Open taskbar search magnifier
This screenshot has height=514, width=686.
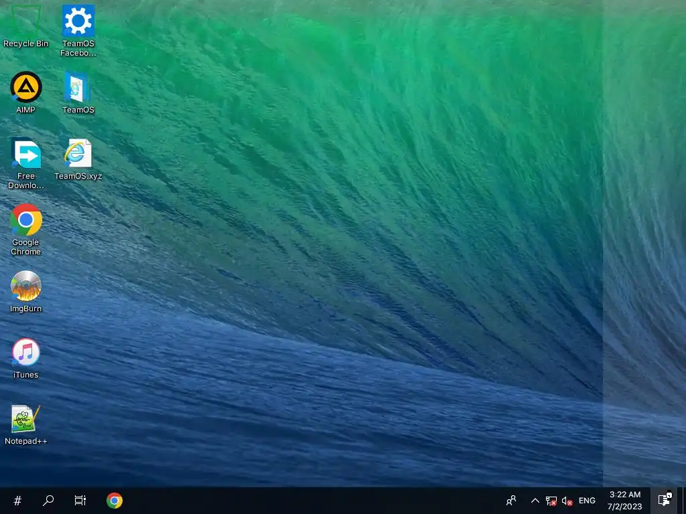point(48,501)
